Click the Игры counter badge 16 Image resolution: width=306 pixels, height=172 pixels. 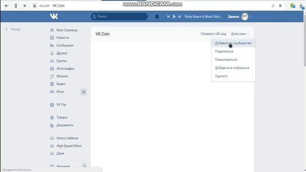[84, 92]
